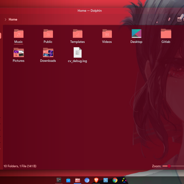The image size is (184, 184).
Task: Open the dark bars app in taskbar
Action: (59, 180)
